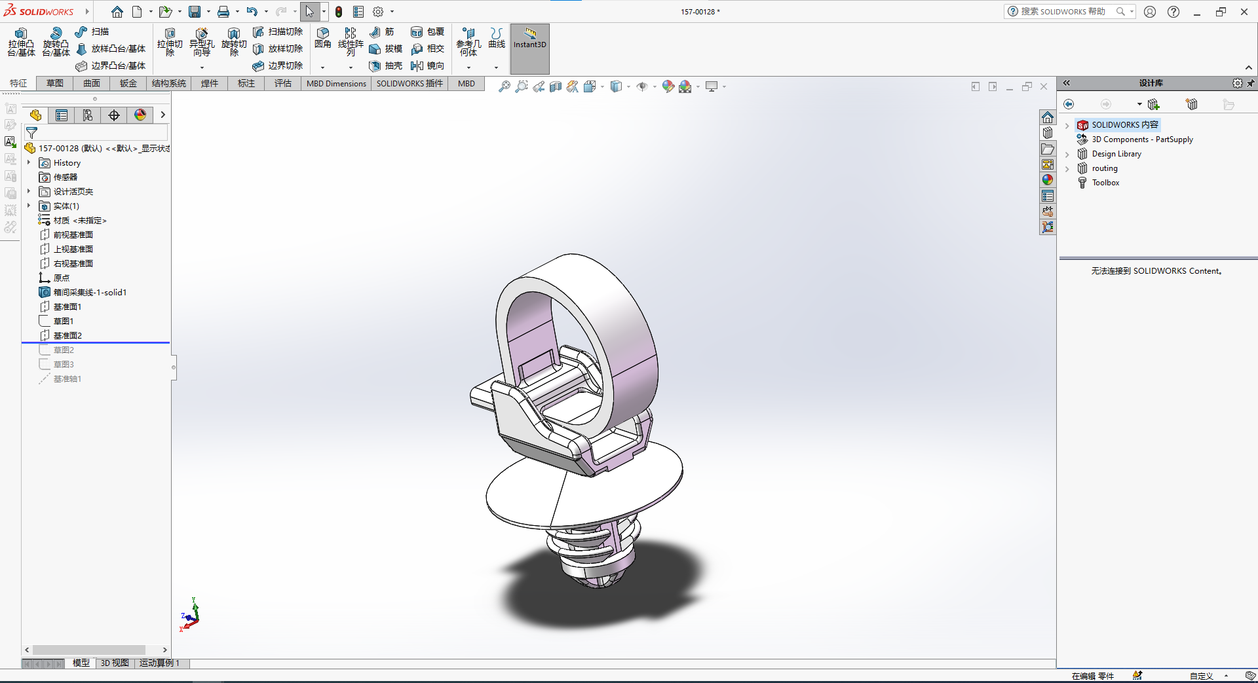Viewport: 1258px width, 683px height.
Task: Open the Hole Wizard (异型孔向导)
Action: coord(202,43)
